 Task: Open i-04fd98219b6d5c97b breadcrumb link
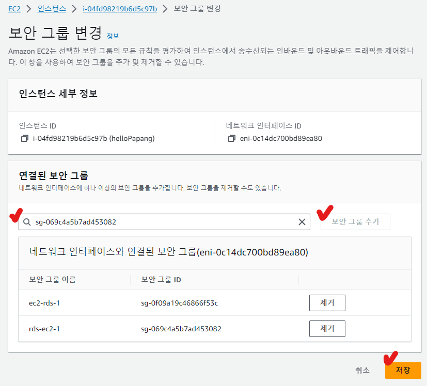(120, 9)
